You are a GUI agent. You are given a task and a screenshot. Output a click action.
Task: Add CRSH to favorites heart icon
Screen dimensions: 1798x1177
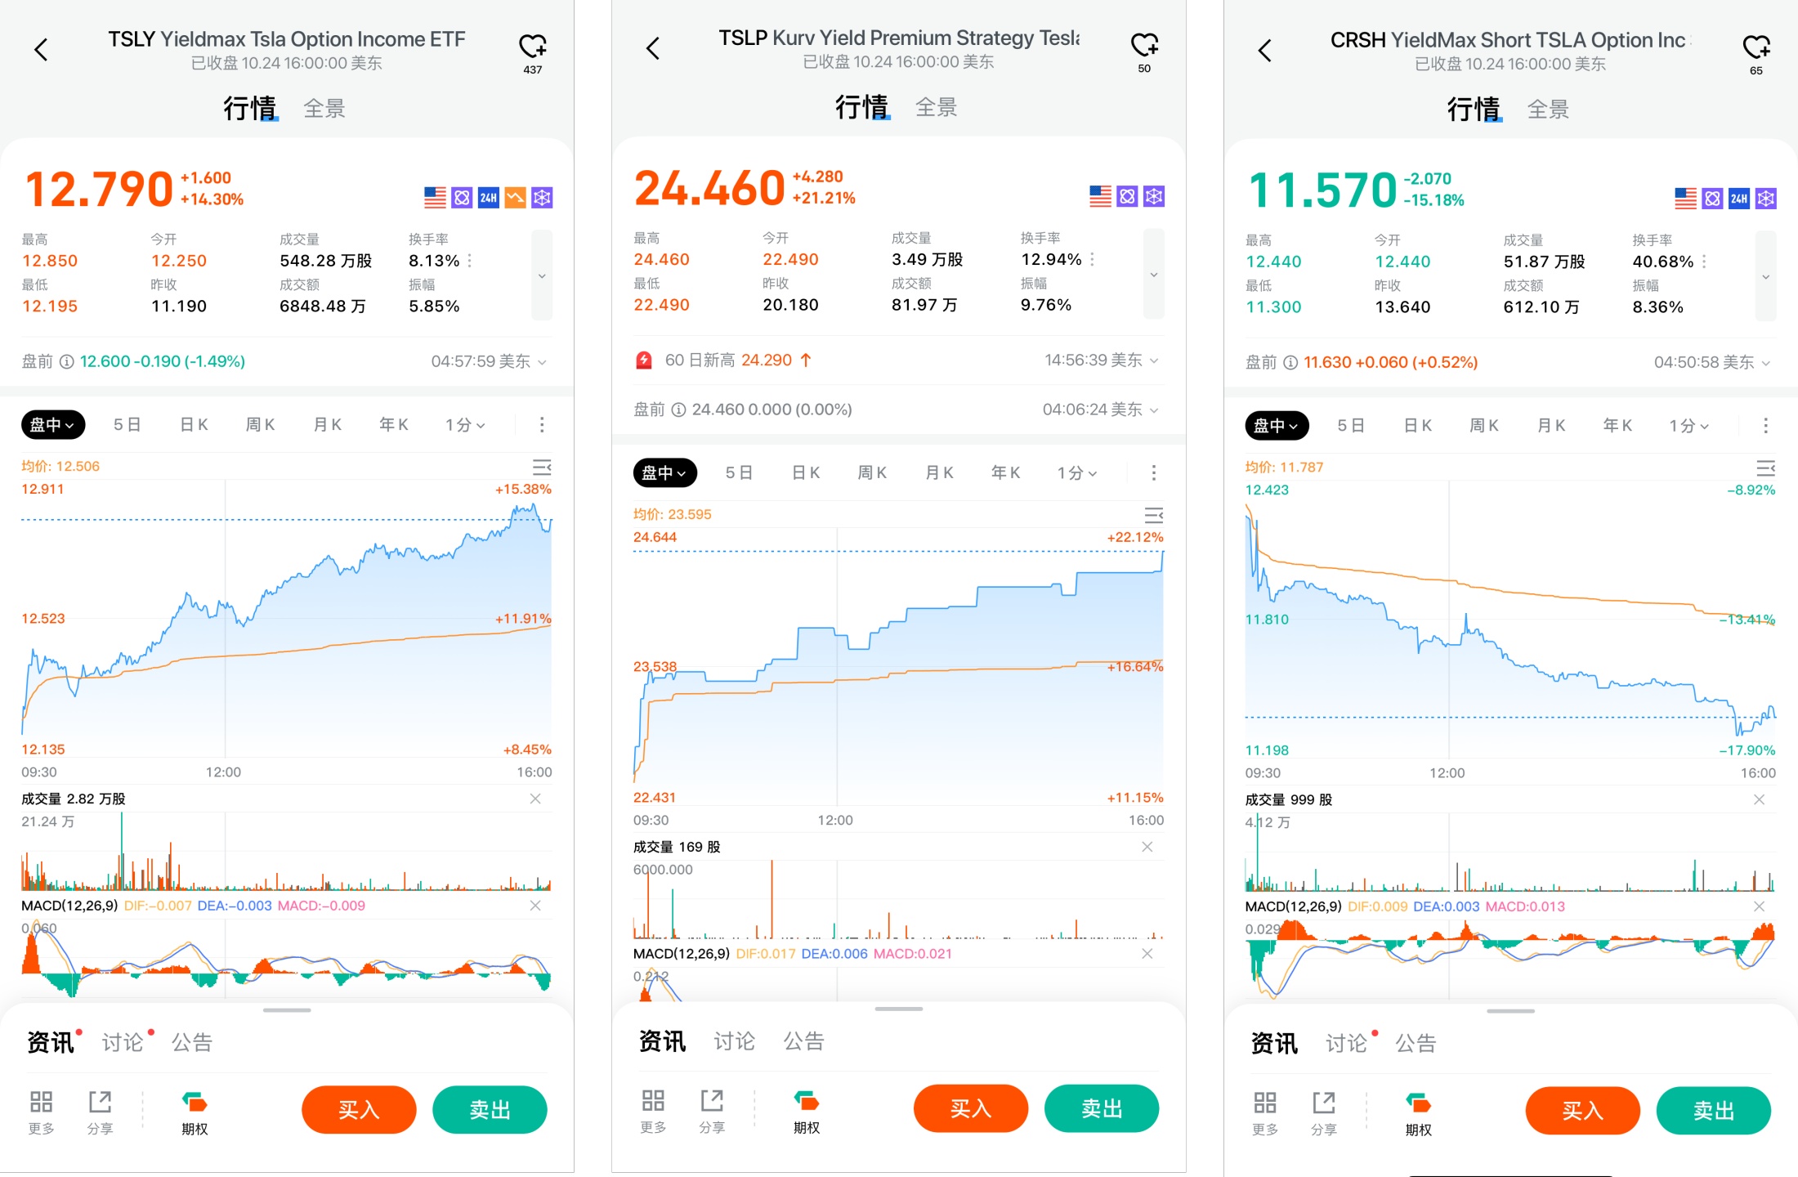(x=1756, y=47)
